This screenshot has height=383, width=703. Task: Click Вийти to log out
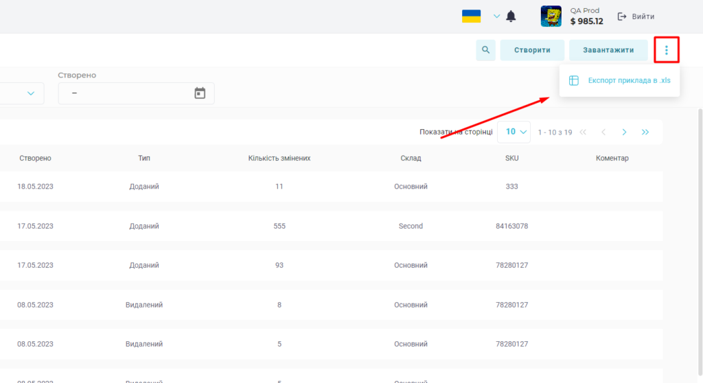(x=636, y=16)
